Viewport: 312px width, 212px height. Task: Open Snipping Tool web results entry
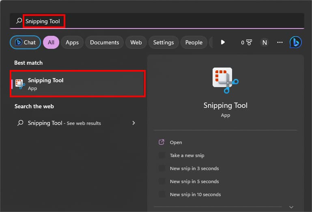[77, 123]
